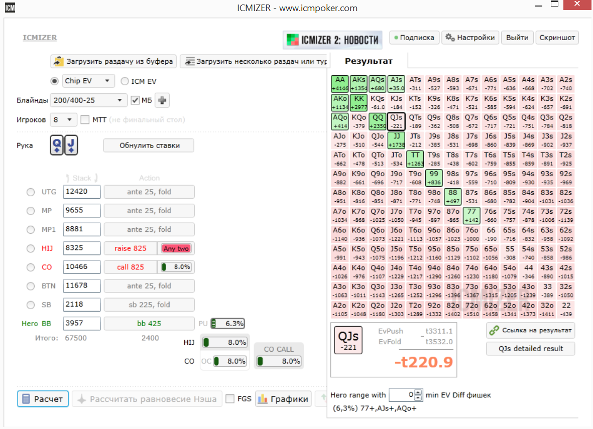Maximize the ICMIZER window

point(554,5)
